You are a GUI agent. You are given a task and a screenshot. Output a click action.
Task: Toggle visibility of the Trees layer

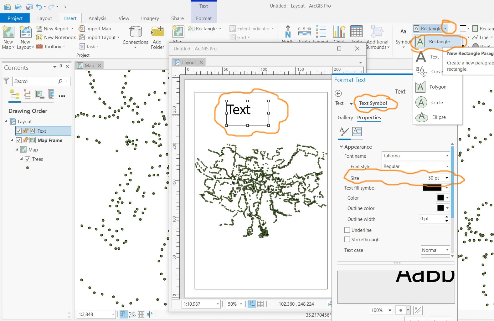tap(28, 159)
